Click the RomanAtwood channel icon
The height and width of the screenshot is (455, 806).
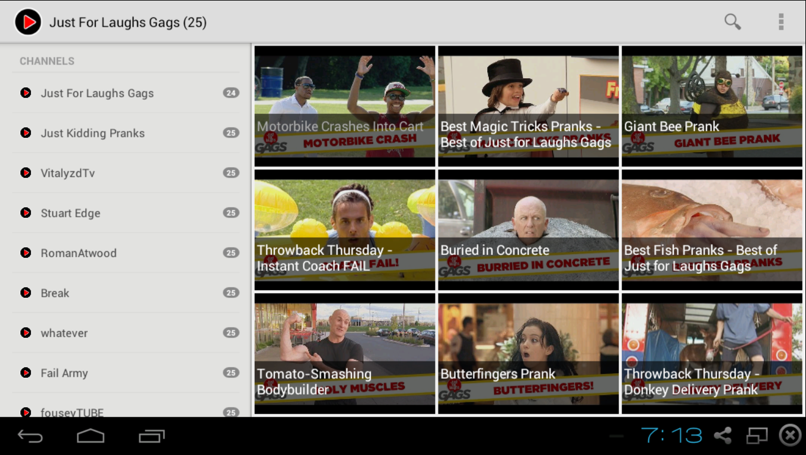click(x=25, y=252)
